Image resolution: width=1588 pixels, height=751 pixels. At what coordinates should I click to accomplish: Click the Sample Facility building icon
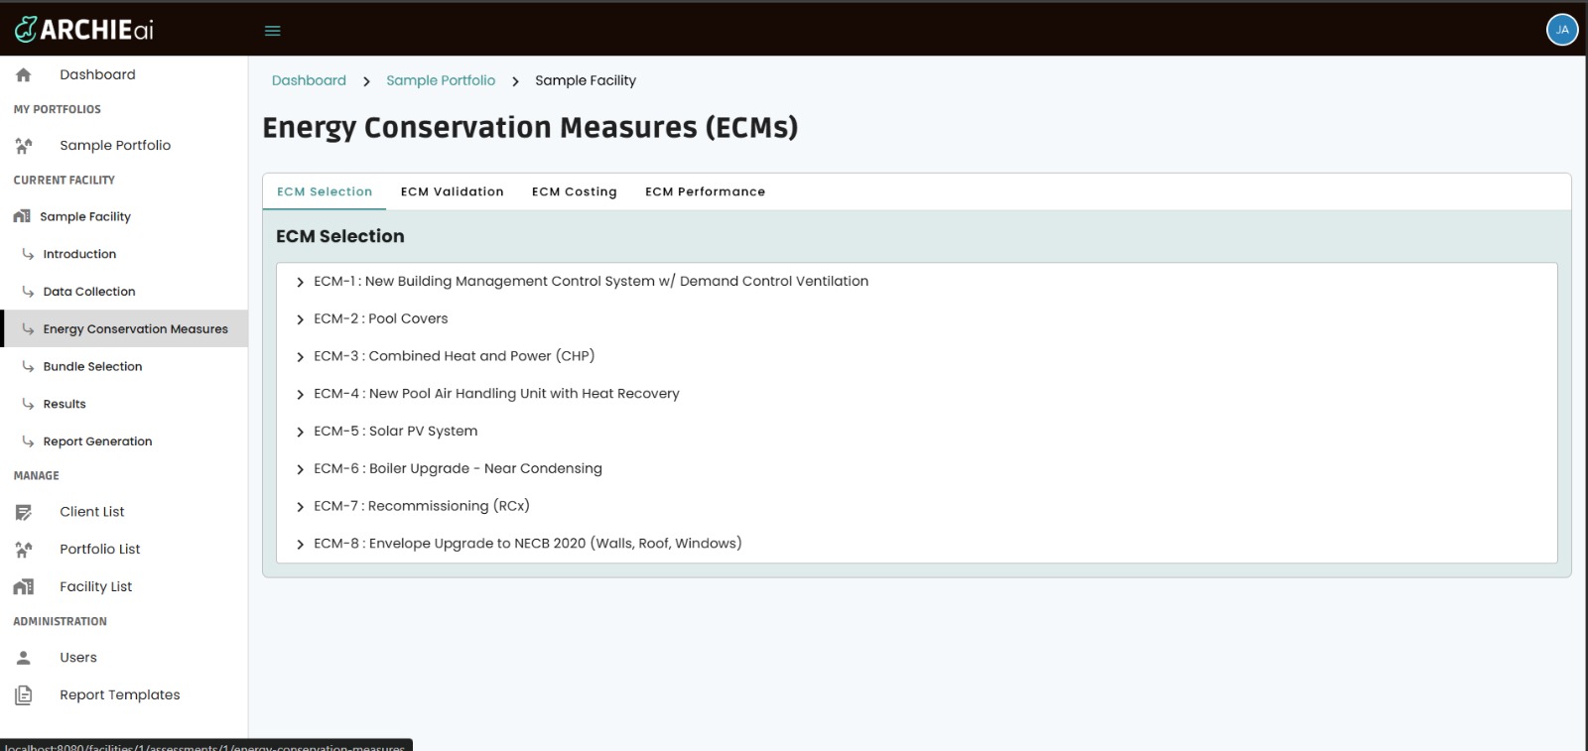(22, 216)
